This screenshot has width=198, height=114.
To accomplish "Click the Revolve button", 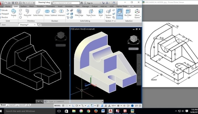I will [4, 17].
